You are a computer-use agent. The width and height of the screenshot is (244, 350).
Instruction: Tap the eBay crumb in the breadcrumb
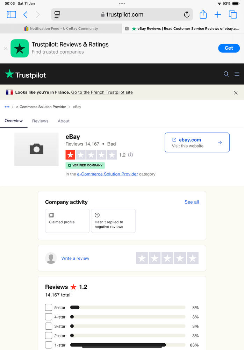(77, 107)
